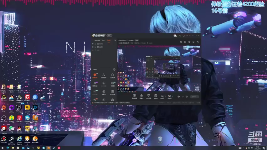Open the mode pill selector beside the app logo
Viewport: 267px width, 150px height.
pyautogui.click(x=109, y=36)
